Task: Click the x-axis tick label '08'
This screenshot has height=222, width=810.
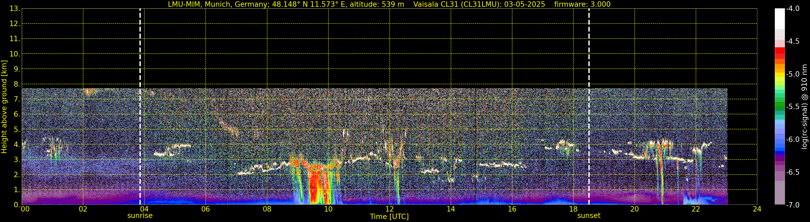Action: [x=267, y=209]
